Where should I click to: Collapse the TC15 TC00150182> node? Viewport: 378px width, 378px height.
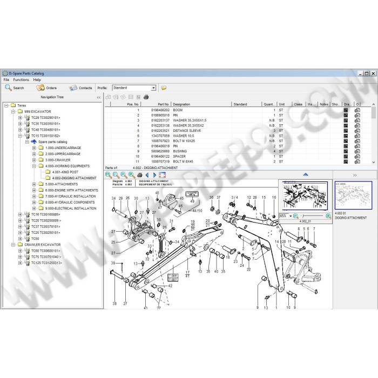[x=21, y=136]
